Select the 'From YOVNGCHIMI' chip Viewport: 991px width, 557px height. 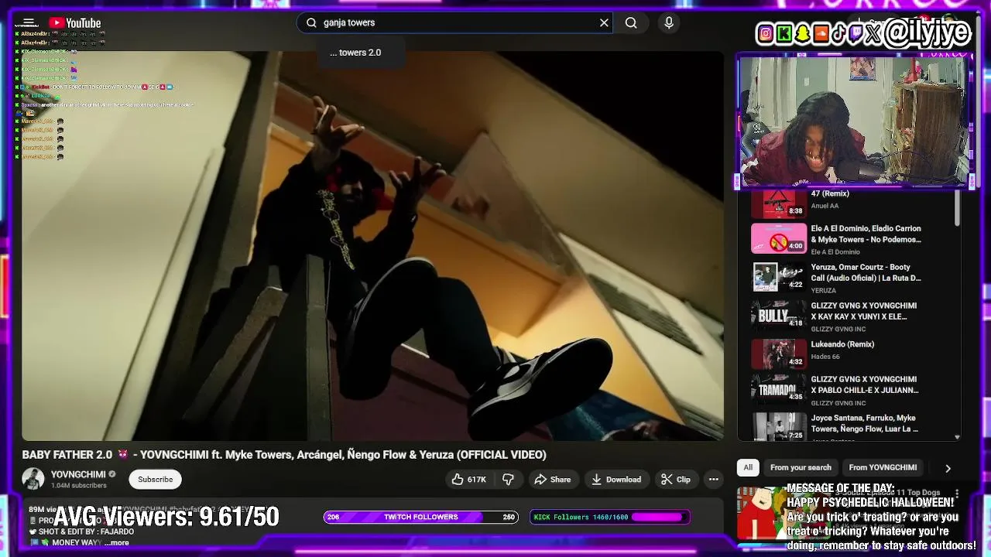tap(883, 467)
